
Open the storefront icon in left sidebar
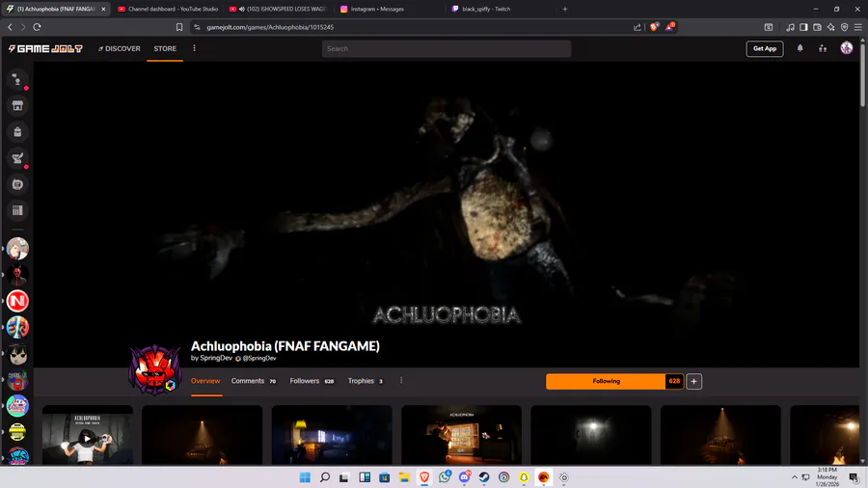pyautogui.click(x=17, y=106)
